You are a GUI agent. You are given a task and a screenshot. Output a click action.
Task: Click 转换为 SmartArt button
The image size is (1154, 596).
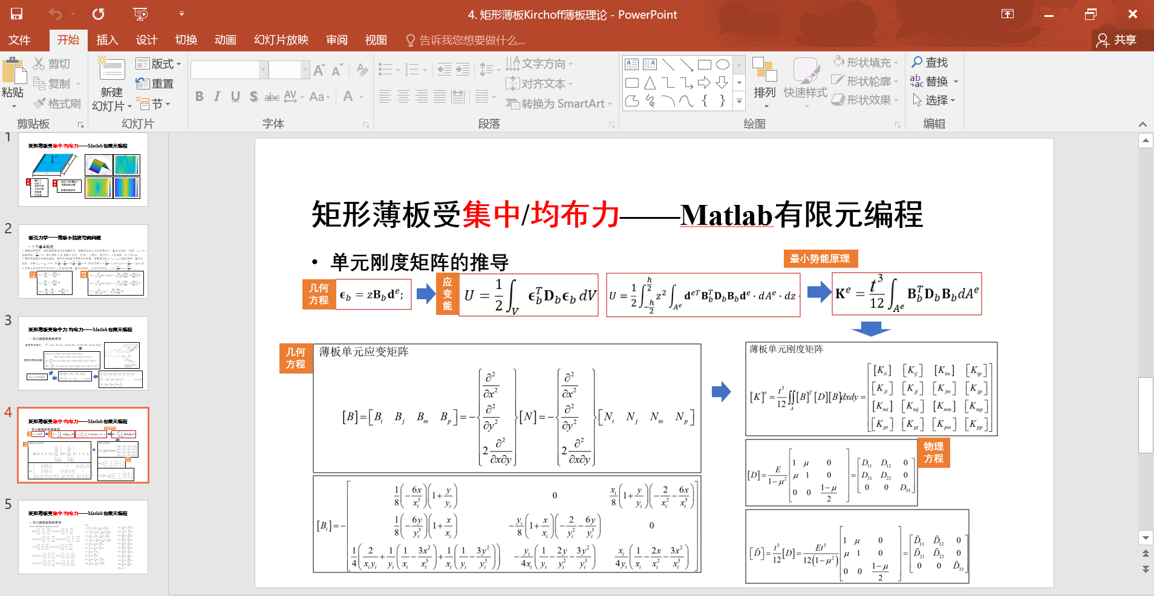point(559,103)
